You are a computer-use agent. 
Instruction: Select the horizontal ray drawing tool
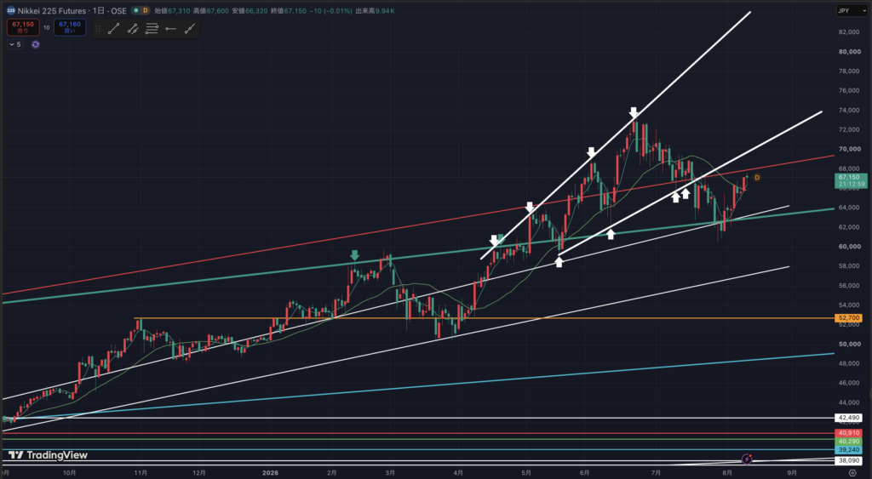(170, 29)
